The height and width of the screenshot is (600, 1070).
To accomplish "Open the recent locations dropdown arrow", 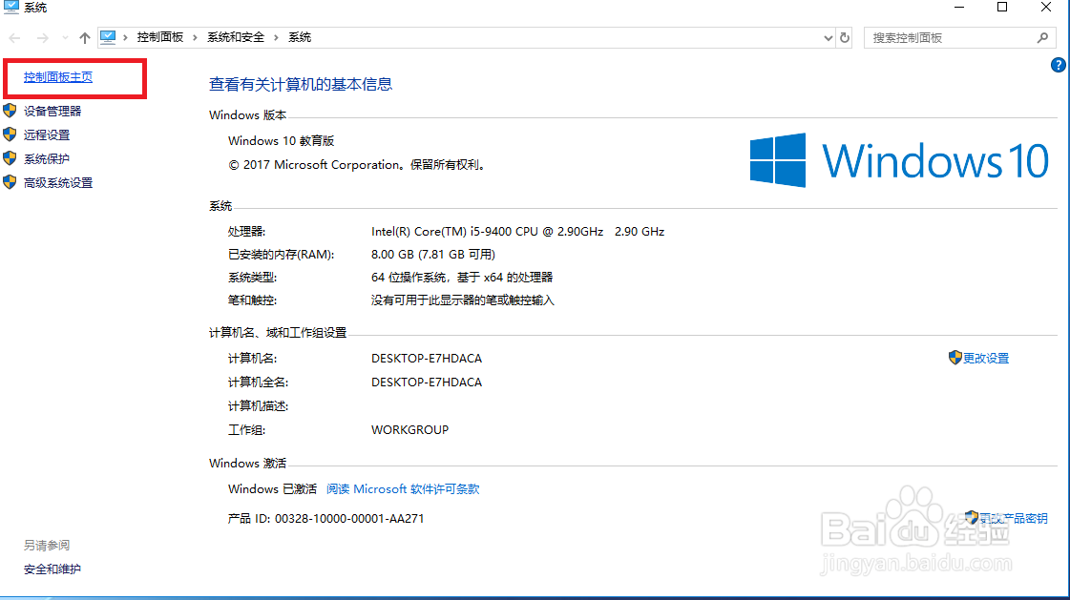I will [65, 38].
